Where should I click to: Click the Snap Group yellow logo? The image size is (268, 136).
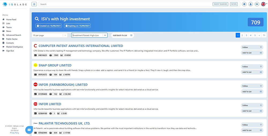point(35,65)
